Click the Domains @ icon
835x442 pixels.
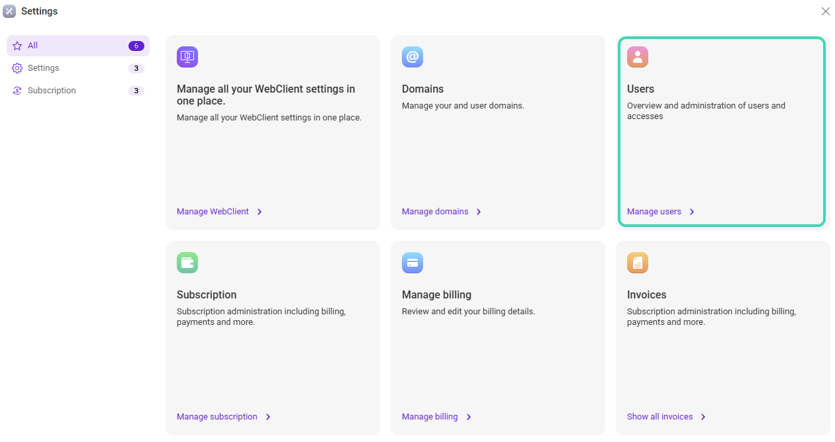tap(413, 57)
